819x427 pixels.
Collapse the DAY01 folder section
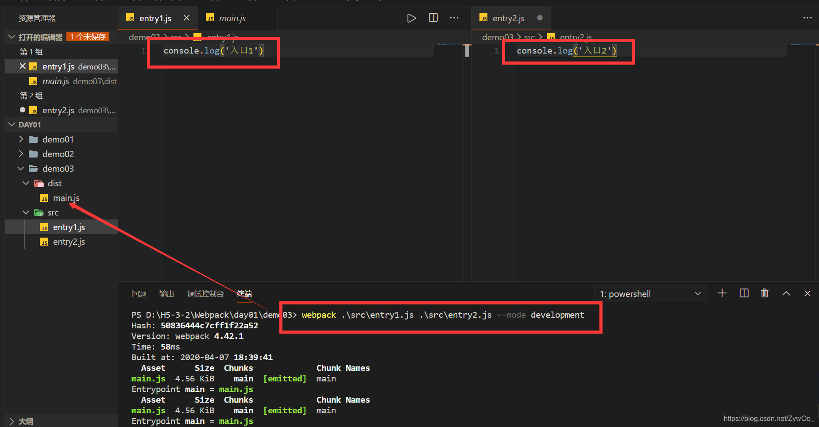pos(12,125)
